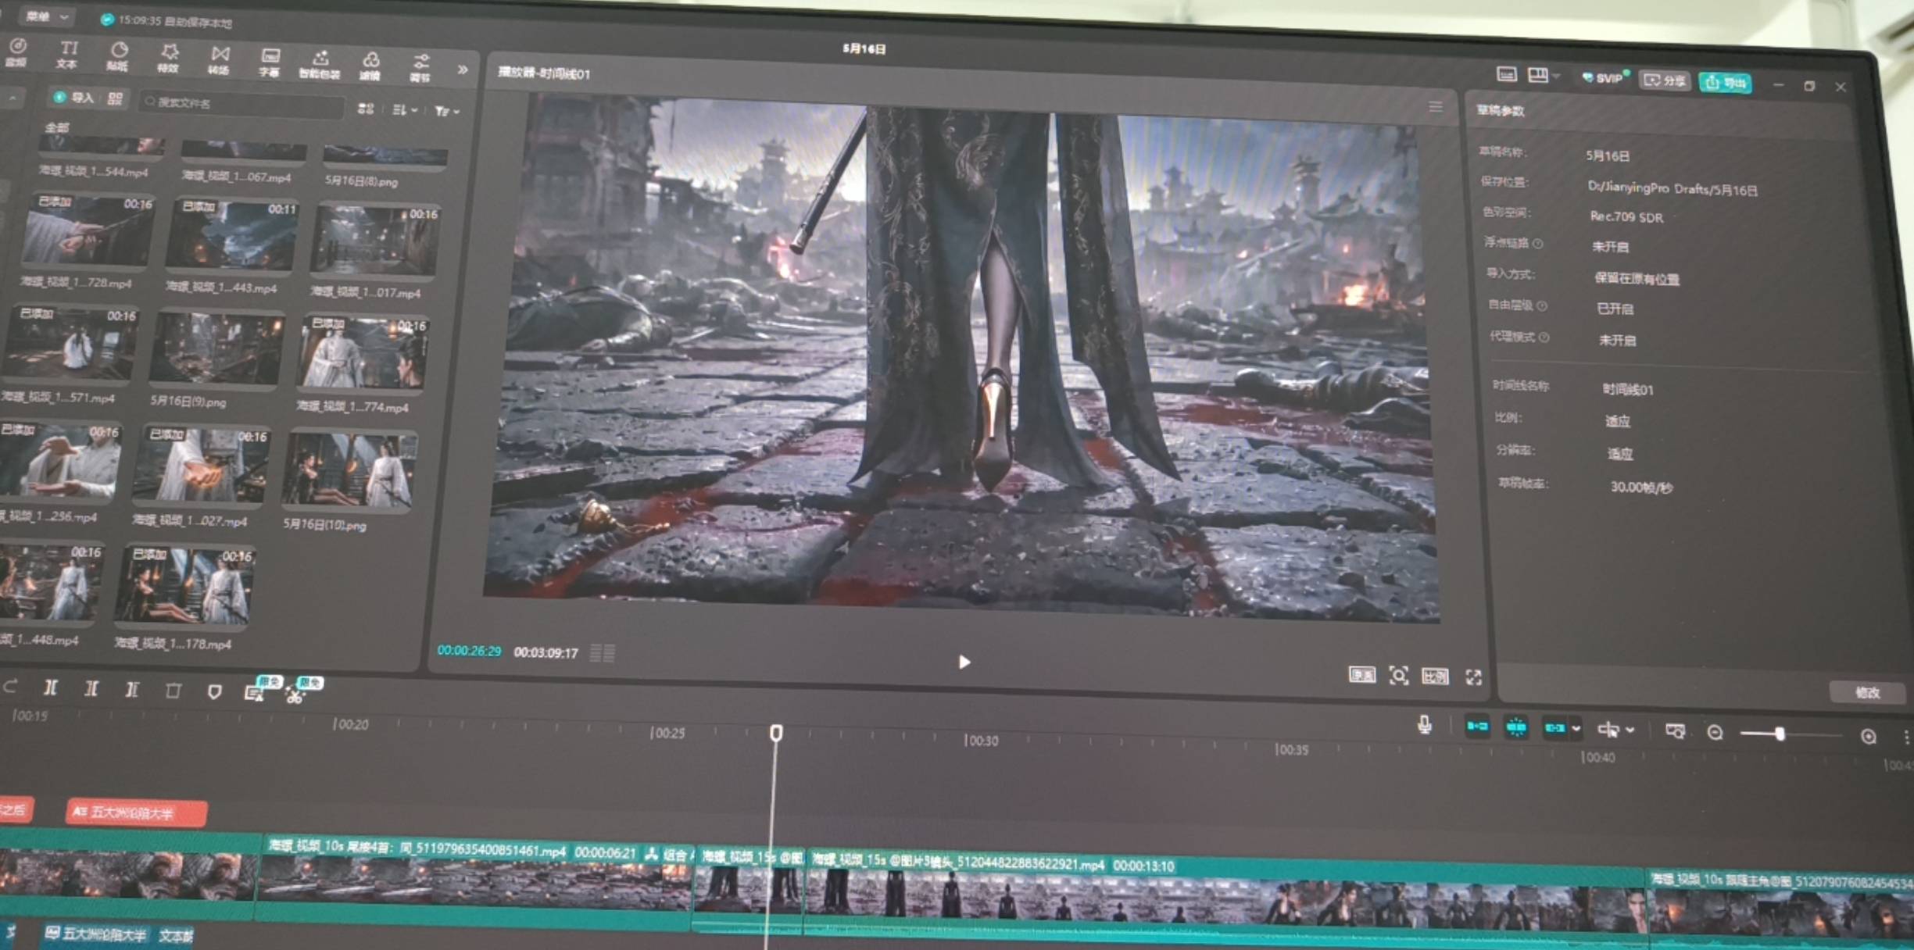The image size is (1914, 950).
Task: Collapse the media side panel arrow
Action: 13,98
